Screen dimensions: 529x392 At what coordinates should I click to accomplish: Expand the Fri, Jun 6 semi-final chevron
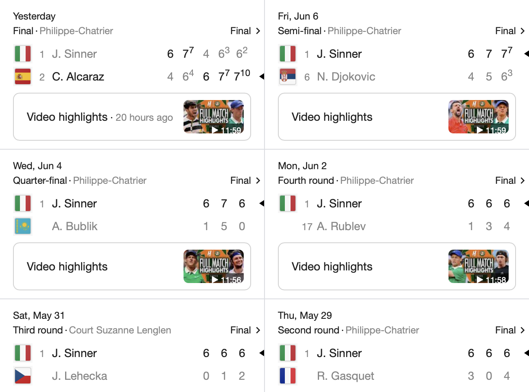pyautogui.click(x=523, y=31)
